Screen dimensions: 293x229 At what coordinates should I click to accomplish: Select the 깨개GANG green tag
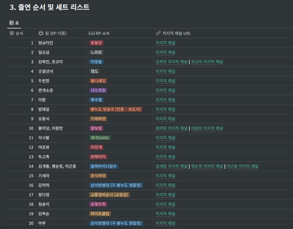pos(100,138)
